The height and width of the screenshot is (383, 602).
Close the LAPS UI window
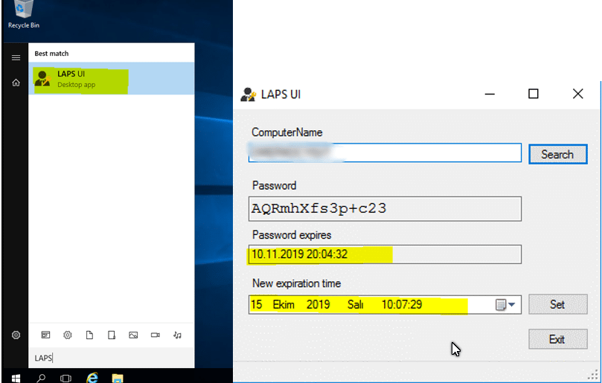click(577, 94)
